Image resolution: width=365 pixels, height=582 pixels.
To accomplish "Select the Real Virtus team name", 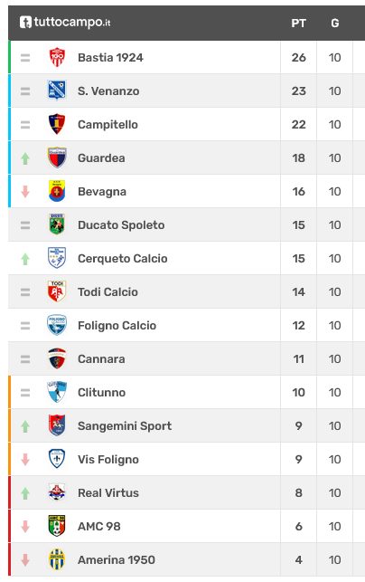I will pos(108,493).
